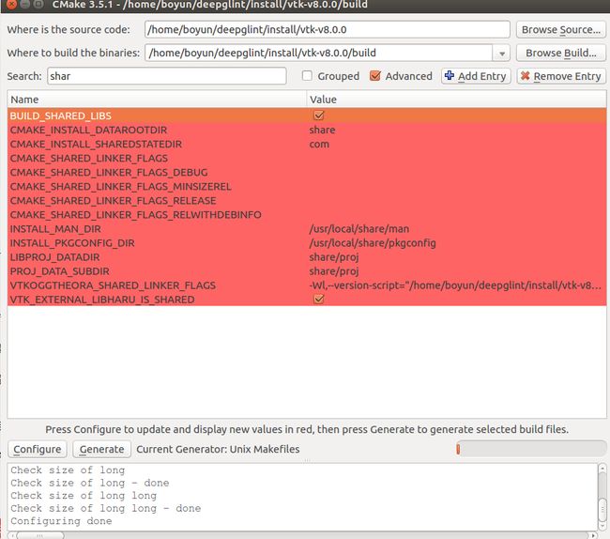Click the Remove Entry red X icon
This screenshot has width=610, height=539.
click(x=526, y=75)
